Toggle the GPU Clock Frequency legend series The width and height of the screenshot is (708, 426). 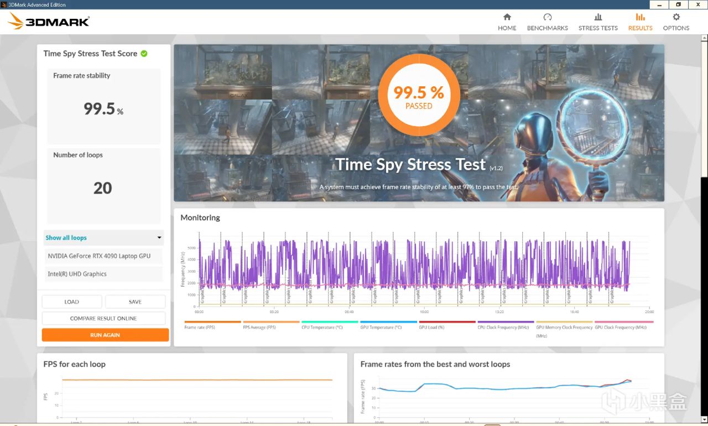624,325
